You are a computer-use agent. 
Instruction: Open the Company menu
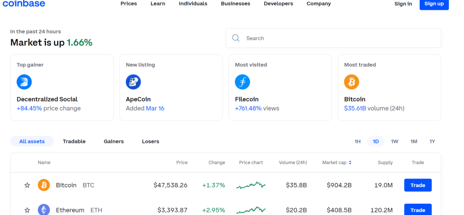(319, 4)
